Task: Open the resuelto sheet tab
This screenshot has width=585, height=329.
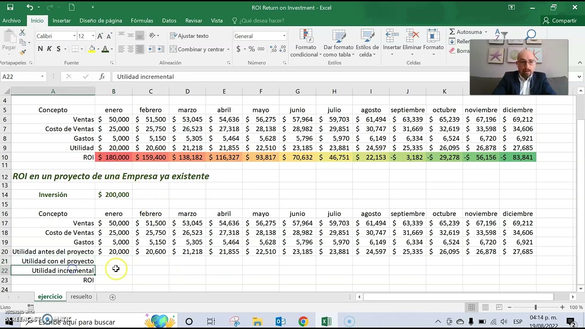Action: tap(81, 296)
